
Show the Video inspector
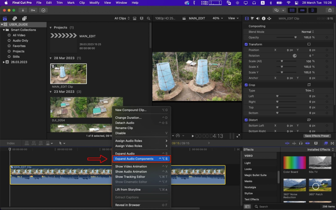247,18
